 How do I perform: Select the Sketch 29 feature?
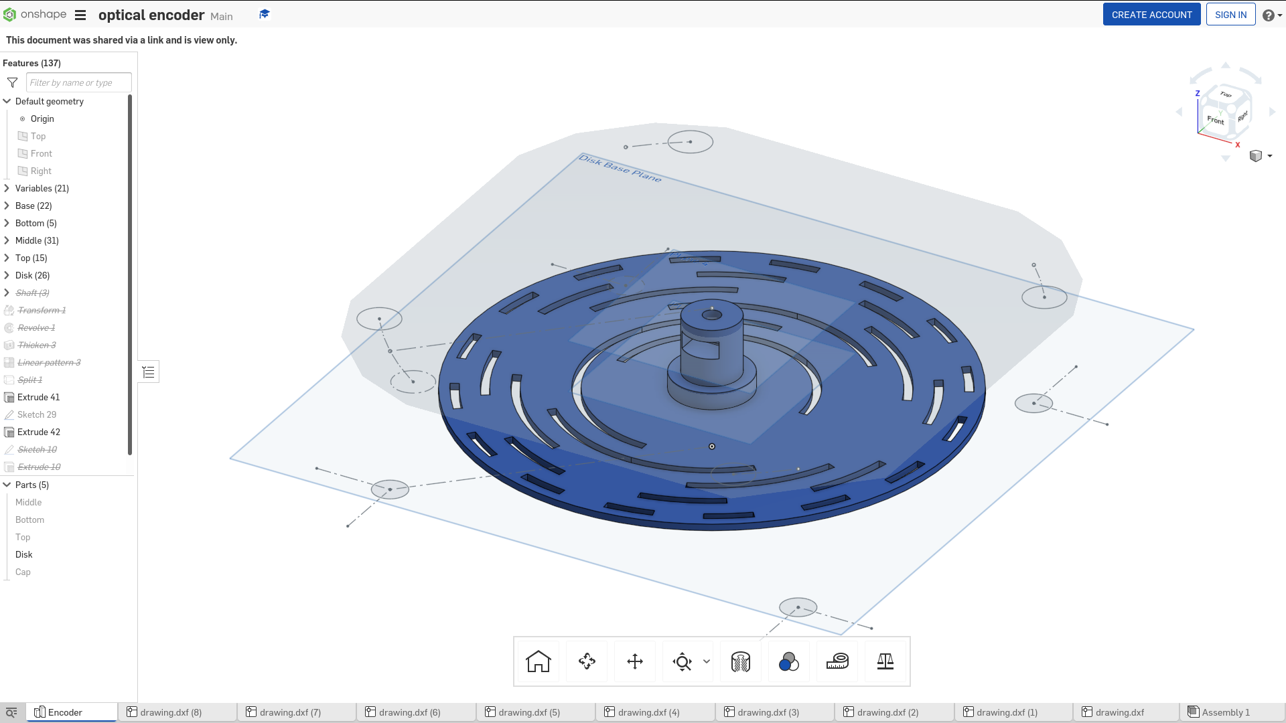point(37,414)
